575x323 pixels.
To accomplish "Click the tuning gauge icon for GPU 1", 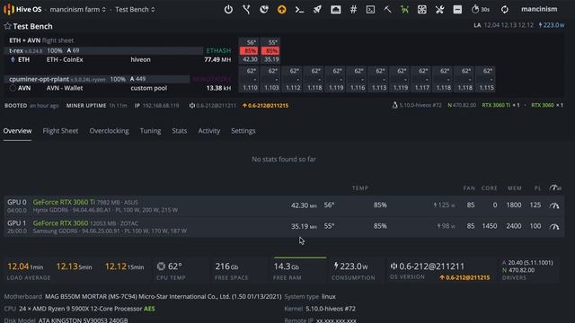I will point(554,226).
